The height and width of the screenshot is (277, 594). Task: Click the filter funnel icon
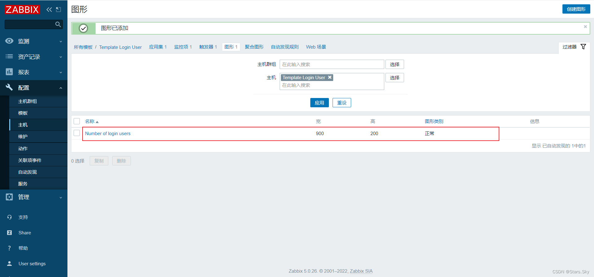[583, 47]
